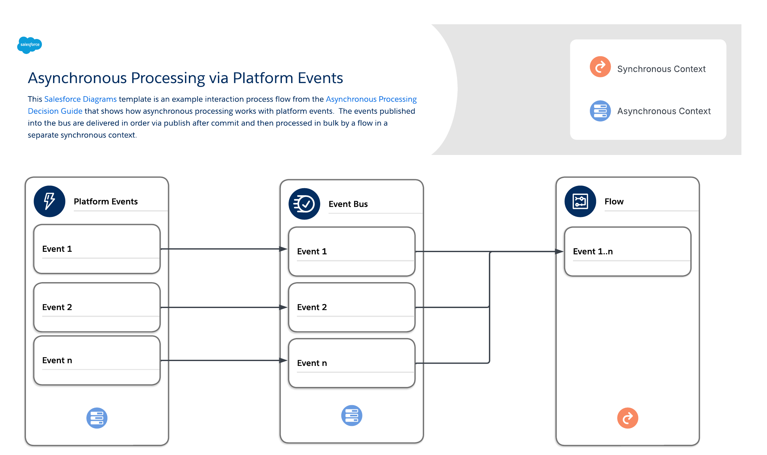Click the Flow builder icon
Viewport: 767px width, 455px height.
[580, 201]
